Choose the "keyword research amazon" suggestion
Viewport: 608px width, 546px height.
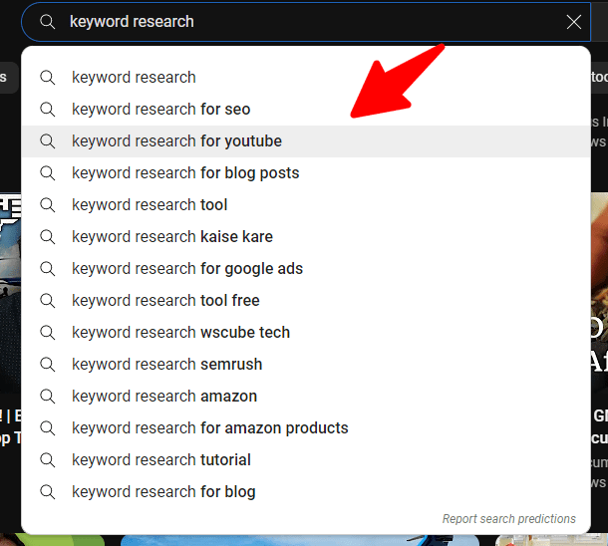[164, 397]
